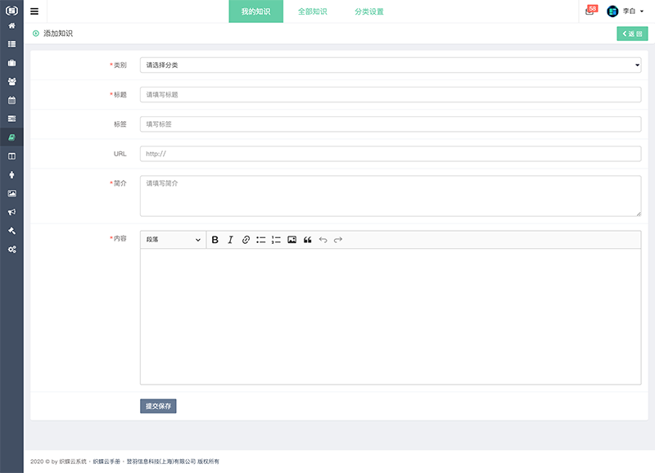Screen dimensions: 655x473
Task: Switch to the 分类设置 tab
Action: [369, 11]
